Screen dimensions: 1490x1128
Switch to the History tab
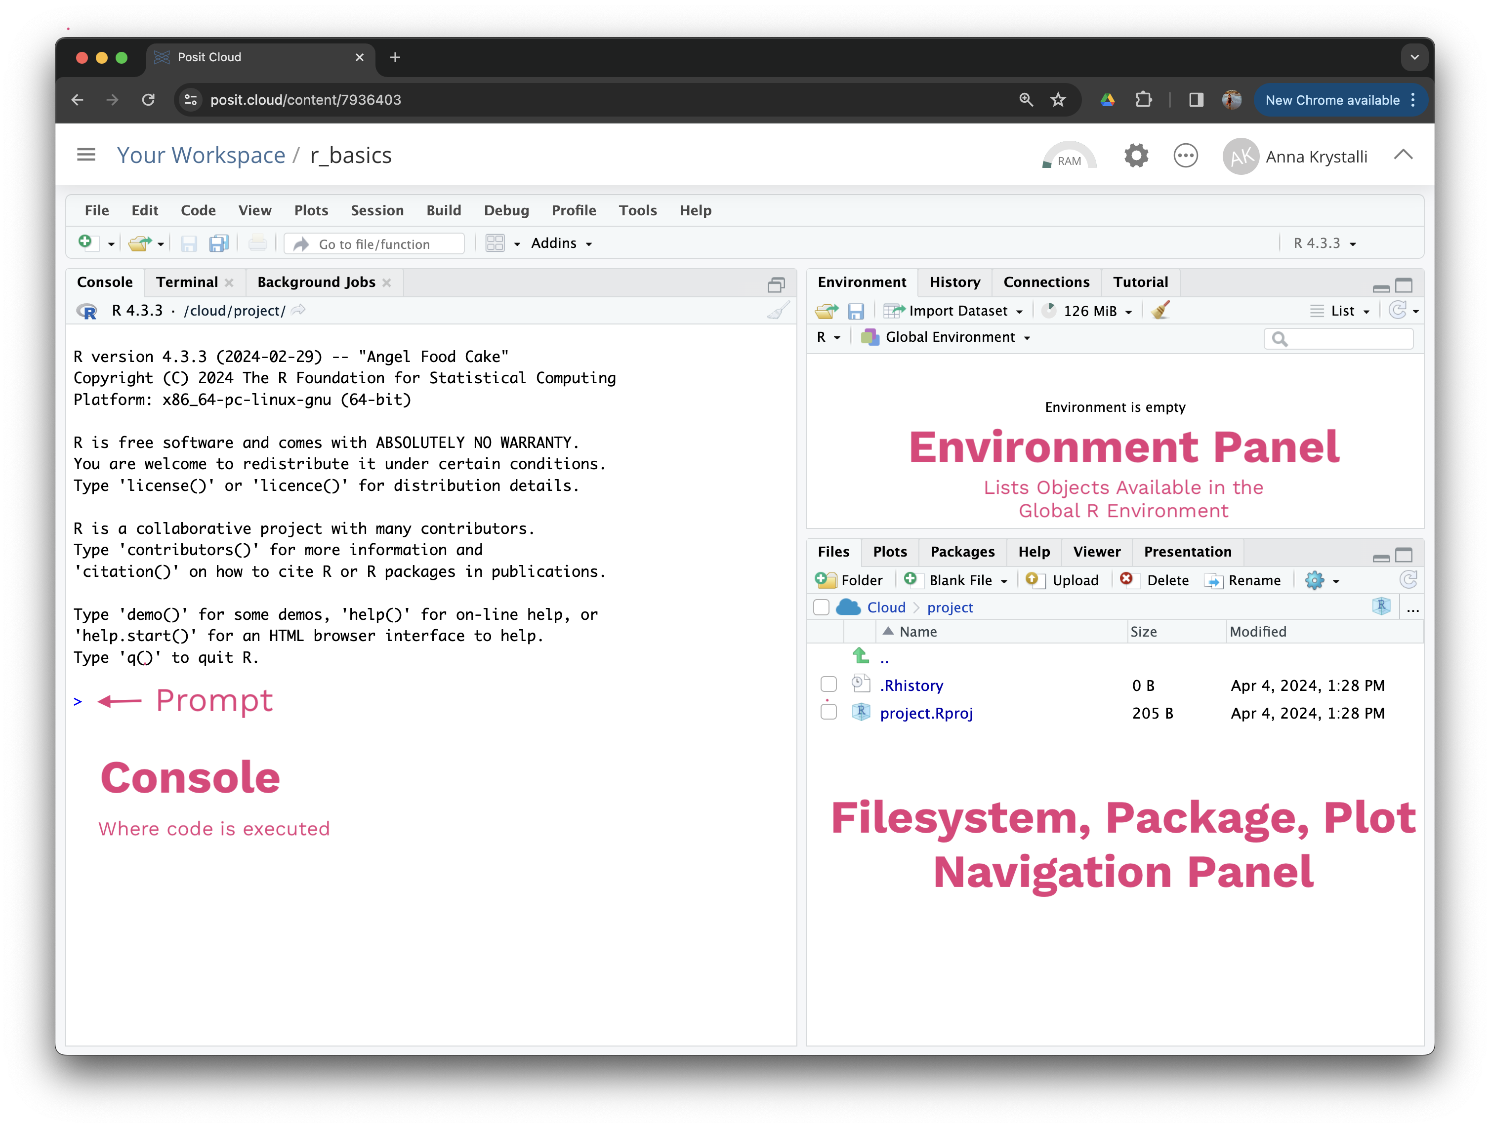(954, 282)
